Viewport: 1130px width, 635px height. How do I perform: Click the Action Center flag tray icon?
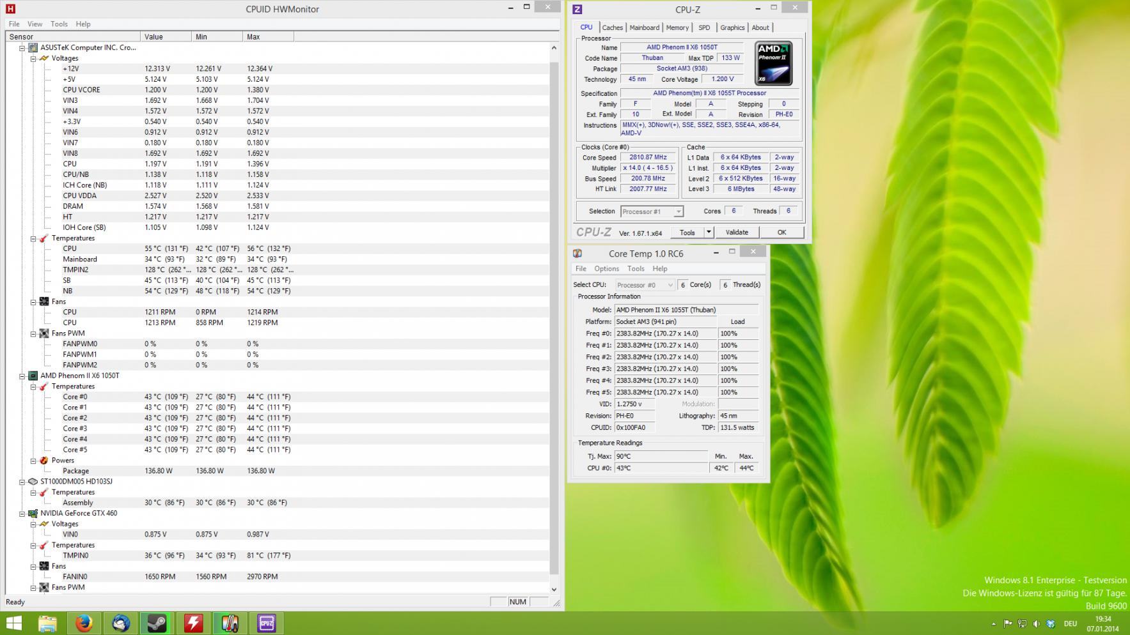pyautogui.click(x=1008, y=624)
